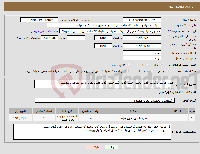
Task: Select the کالا/خدمت radio button
Action: [129, 65]
